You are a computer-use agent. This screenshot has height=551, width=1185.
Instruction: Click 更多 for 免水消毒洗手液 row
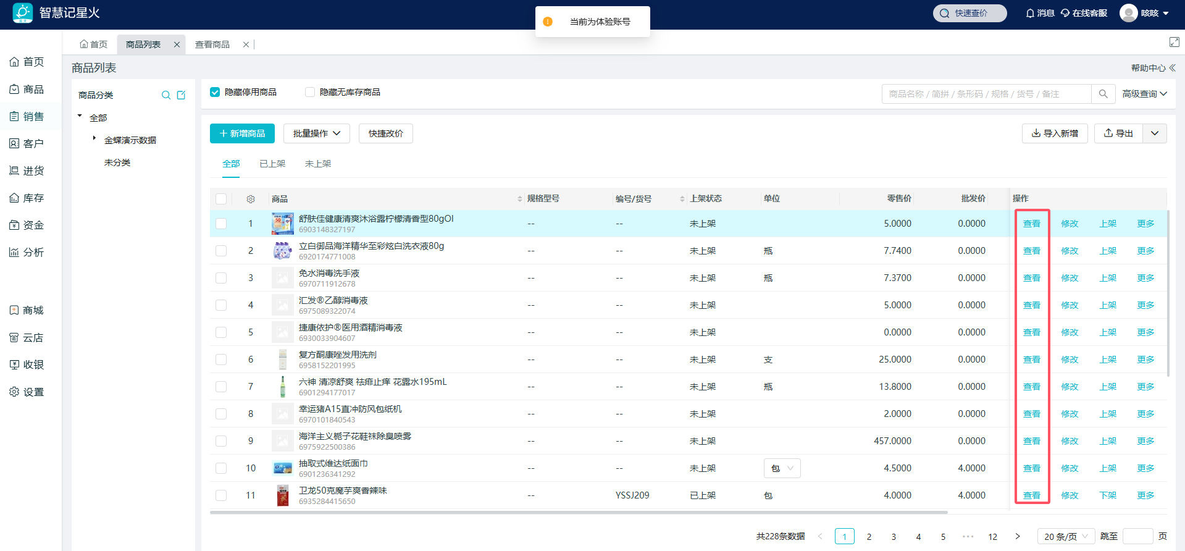tap(1145, 278)
